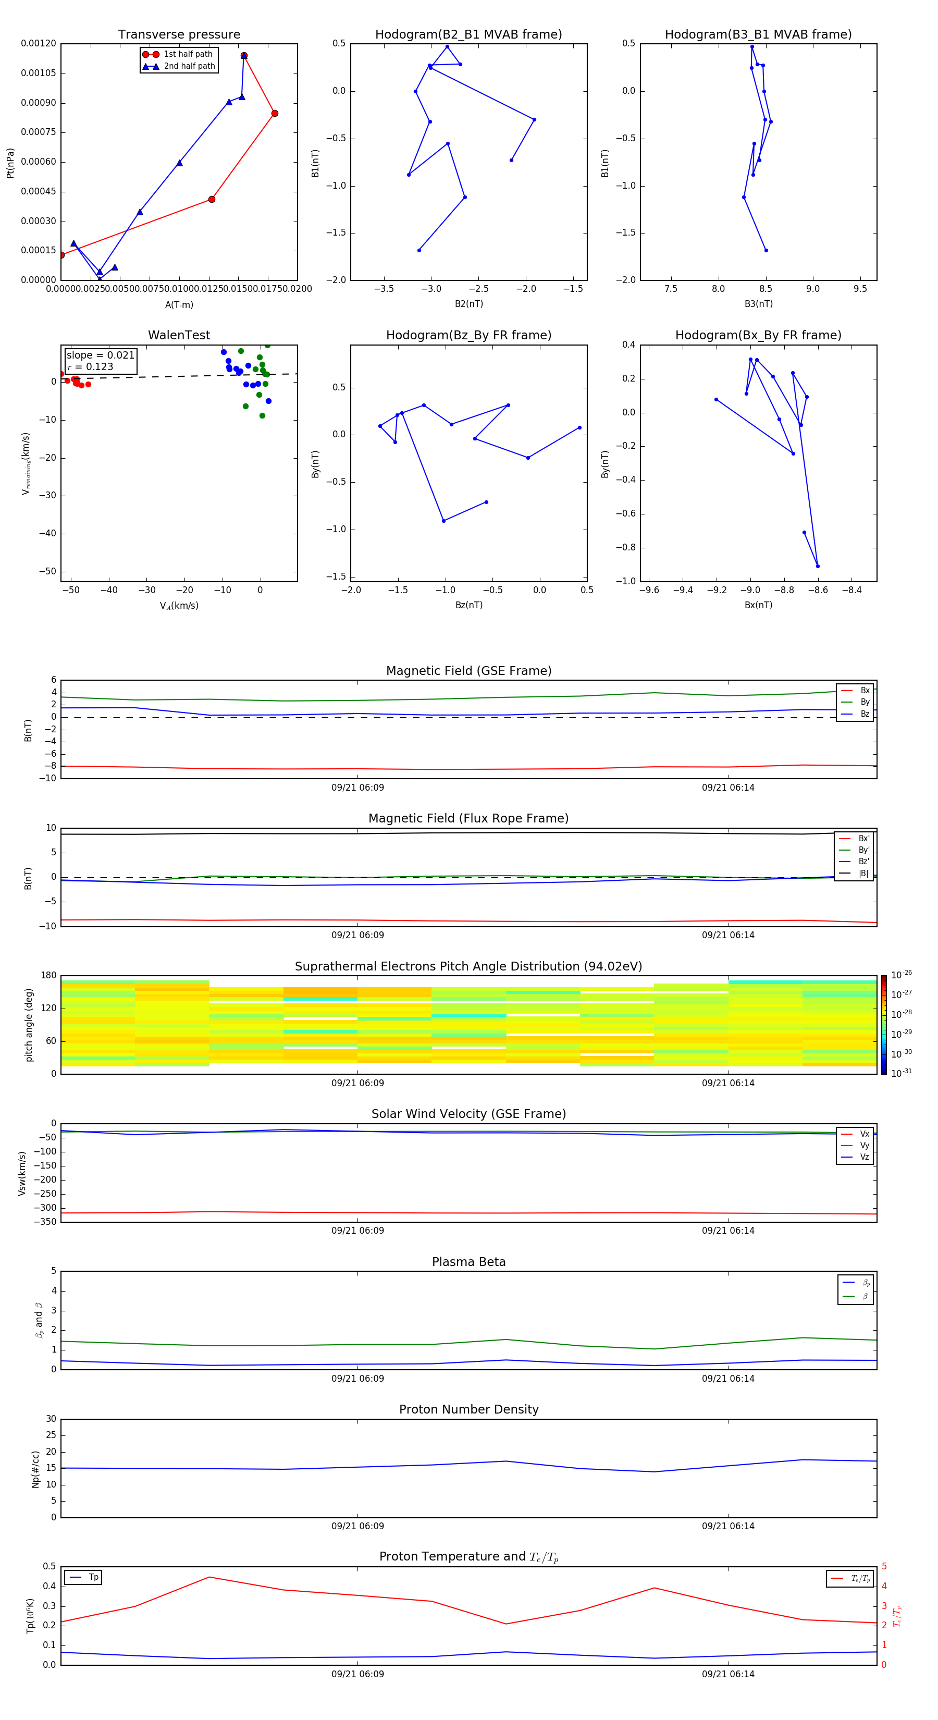Click the "Hodogram(Bz_By FR frame)" title

click(468, 335)
